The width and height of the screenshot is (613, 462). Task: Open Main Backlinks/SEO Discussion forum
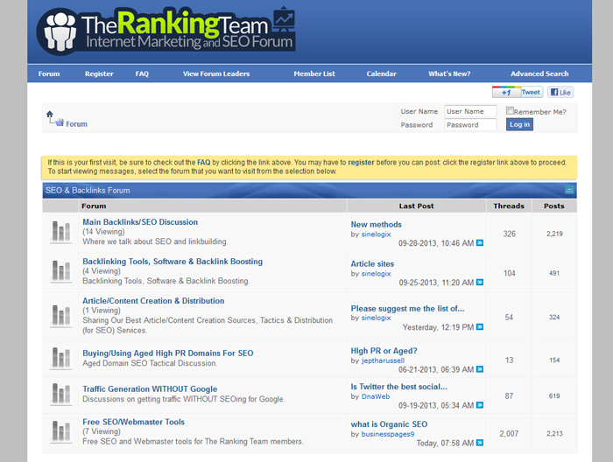tap(140, 222)
